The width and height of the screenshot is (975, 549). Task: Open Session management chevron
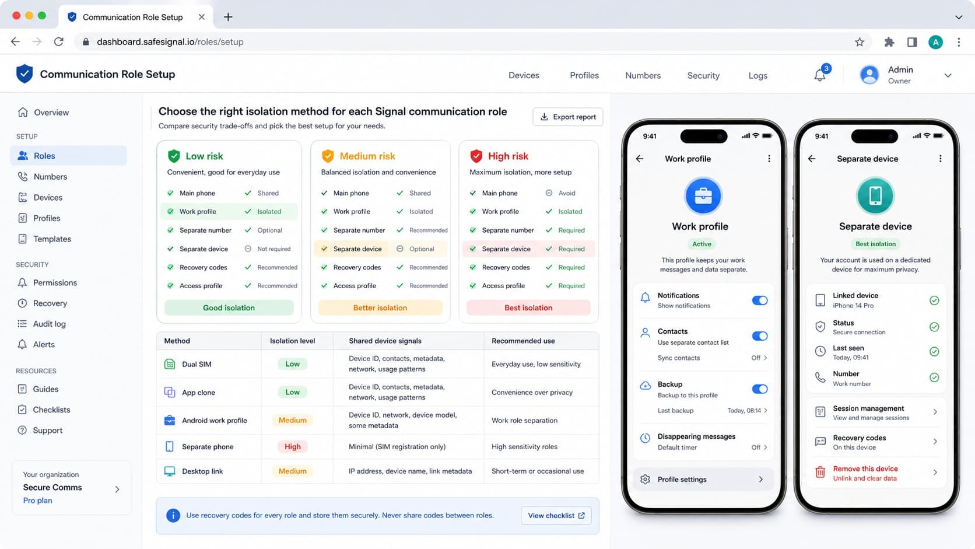click(x=935, y=412)
